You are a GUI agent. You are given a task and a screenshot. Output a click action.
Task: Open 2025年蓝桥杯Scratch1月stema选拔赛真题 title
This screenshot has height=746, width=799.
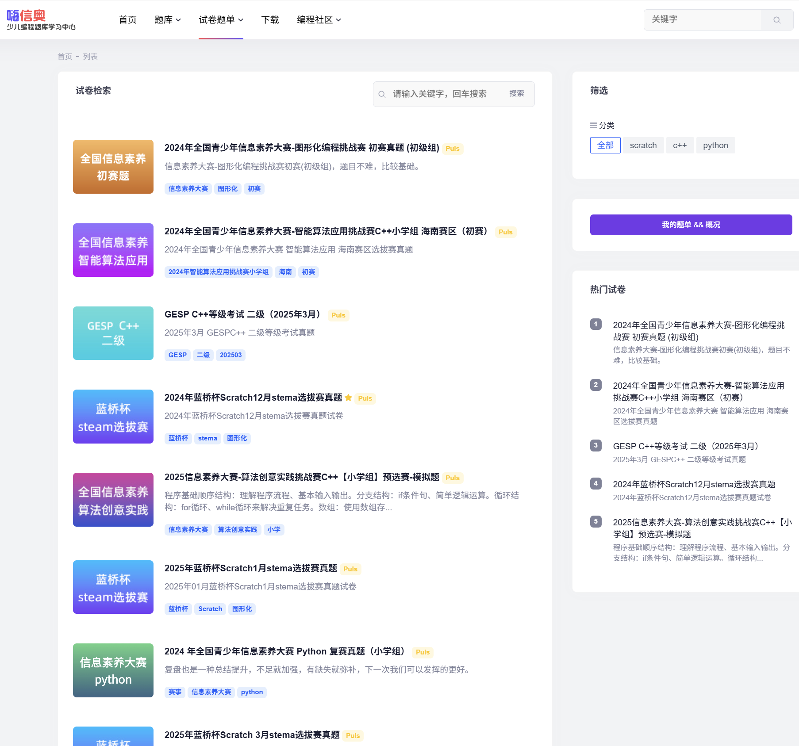251,568
